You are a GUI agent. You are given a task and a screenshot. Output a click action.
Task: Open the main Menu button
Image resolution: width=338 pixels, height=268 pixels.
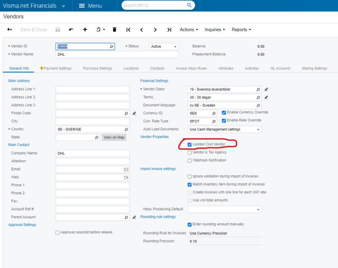click(90, 6)
